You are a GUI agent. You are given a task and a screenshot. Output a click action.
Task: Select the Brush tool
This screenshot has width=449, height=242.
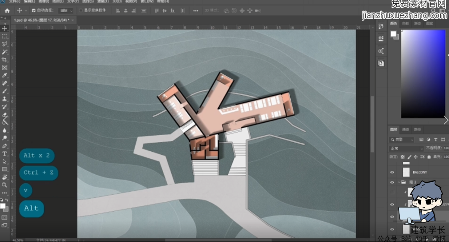click(x=5, y=91)
